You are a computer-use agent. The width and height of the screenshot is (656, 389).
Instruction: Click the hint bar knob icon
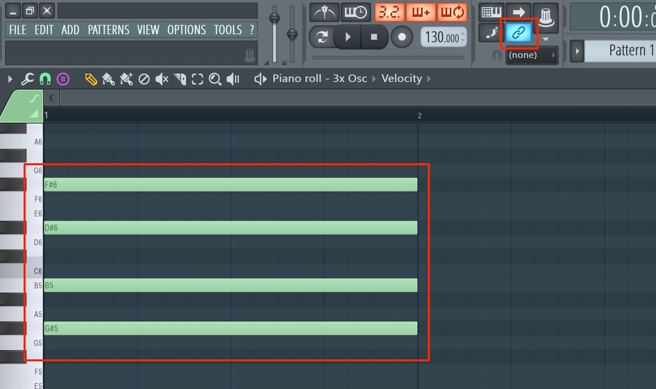(250, 55)
